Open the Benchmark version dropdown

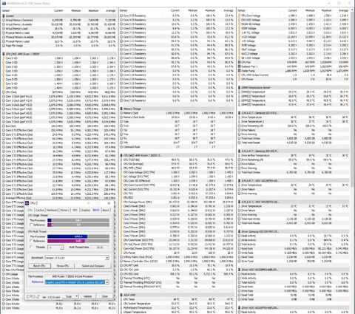107,258
